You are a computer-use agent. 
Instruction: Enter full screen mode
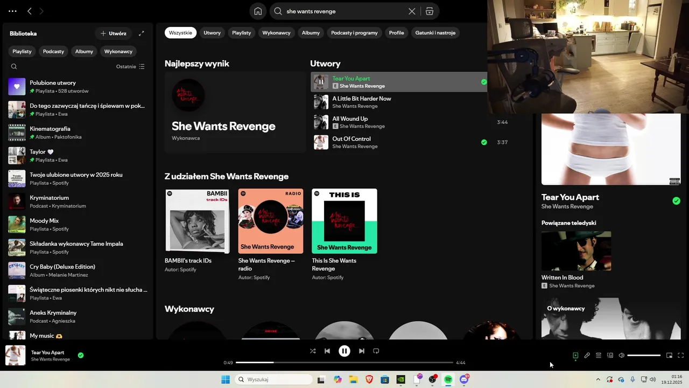click(x=681, y=356)
